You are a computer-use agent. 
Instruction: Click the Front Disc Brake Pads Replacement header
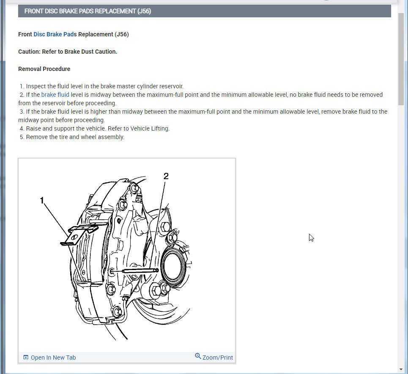tap(204, 11)
